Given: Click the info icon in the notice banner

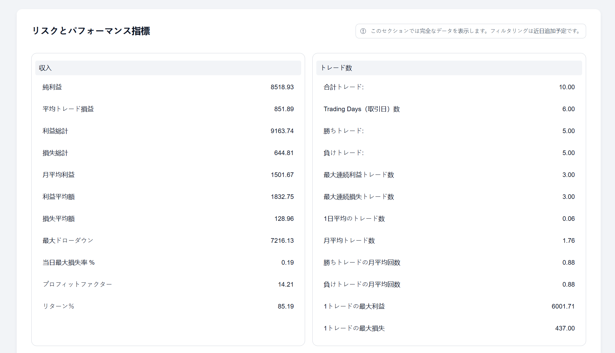Looking at the screenshot, I should 363,31.
